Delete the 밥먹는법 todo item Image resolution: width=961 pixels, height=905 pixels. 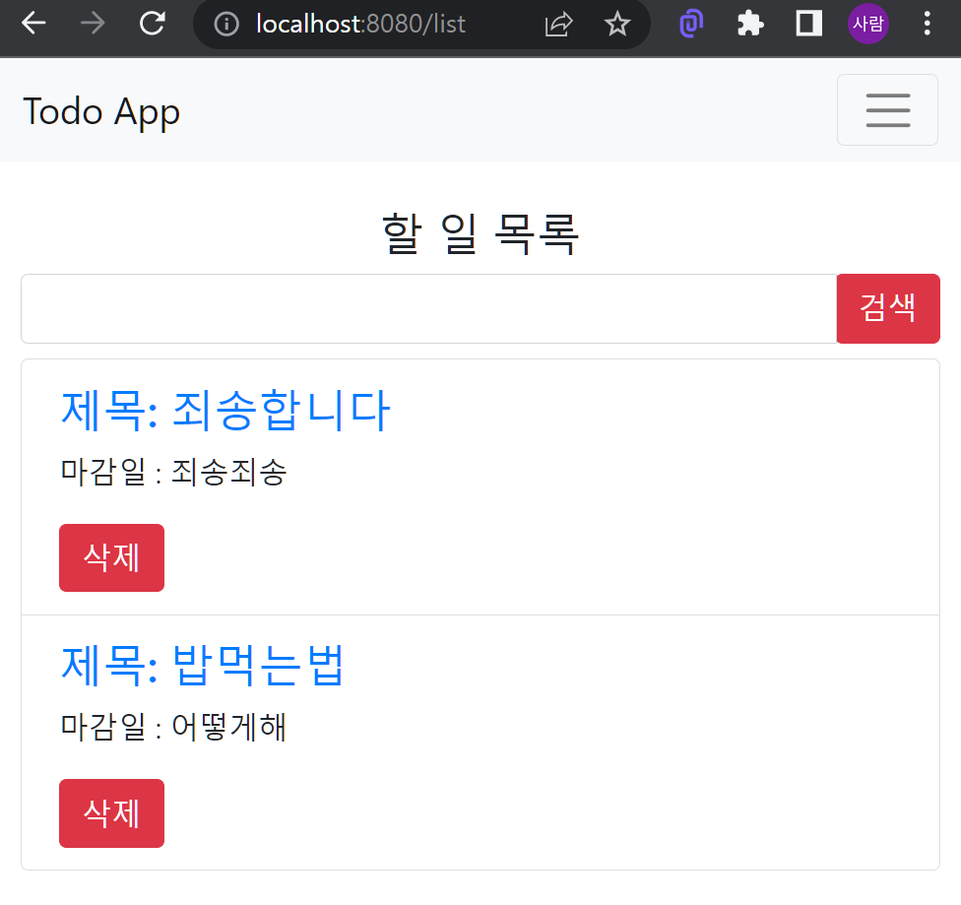111,812
